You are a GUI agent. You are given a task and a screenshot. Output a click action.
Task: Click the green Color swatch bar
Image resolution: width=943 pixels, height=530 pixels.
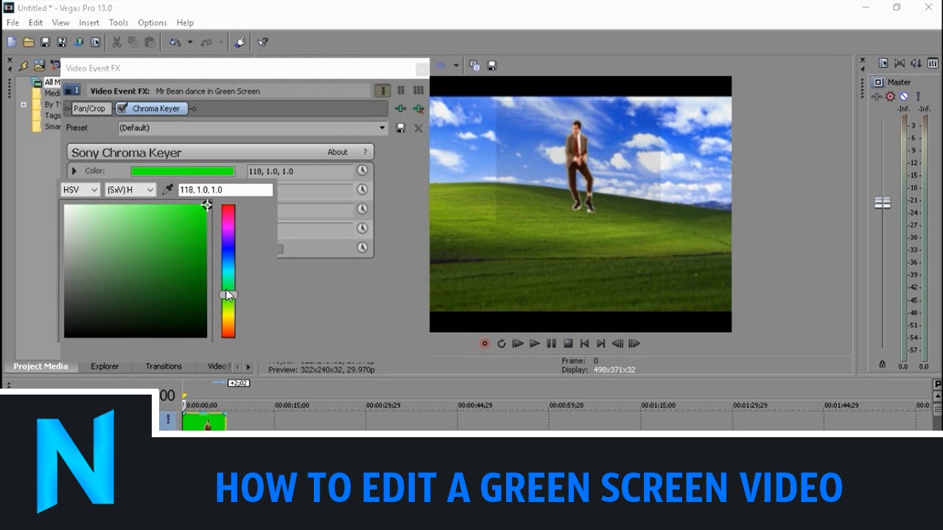coord(183,172)
